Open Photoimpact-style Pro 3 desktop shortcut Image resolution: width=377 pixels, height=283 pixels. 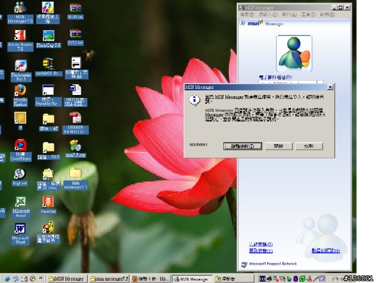point(21,71)
